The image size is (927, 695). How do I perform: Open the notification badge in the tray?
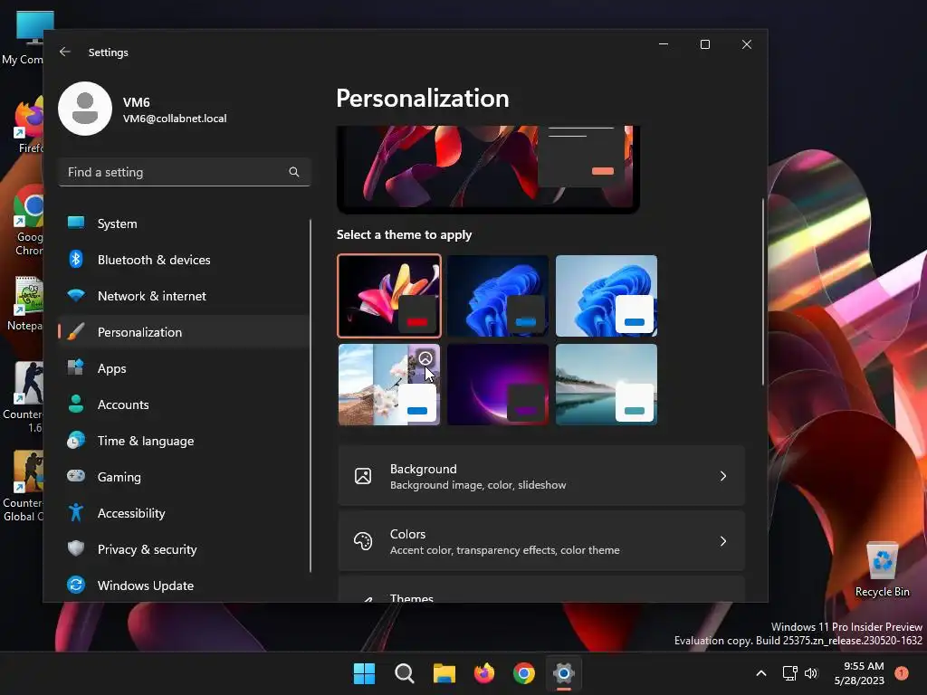(x=902, y=673)
